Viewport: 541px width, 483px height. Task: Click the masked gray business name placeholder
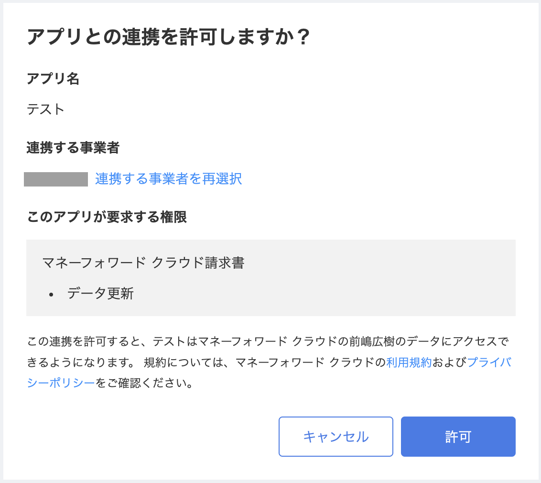55,179
